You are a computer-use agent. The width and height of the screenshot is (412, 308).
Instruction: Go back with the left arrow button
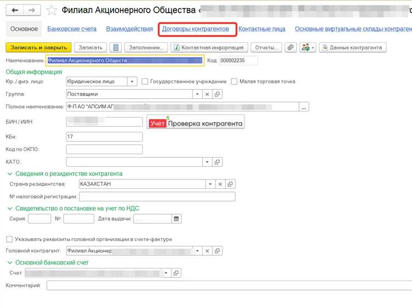(15, 10)
